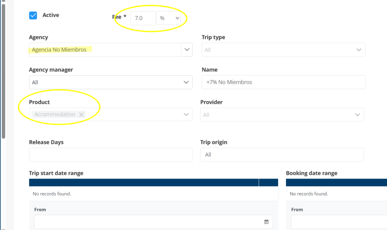Click the Trip start date range table header

[x=144, y=183]
